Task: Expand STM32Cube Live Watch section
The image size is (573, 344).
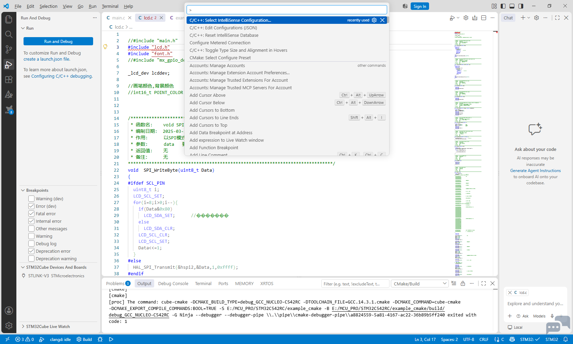Action: [23, 326]
